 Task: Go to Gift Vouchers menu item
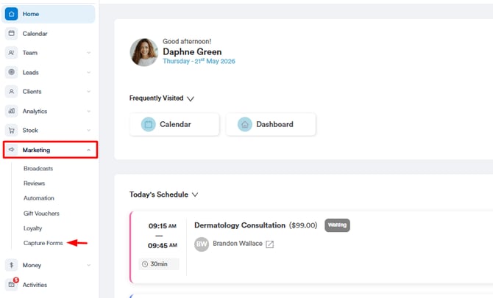(x=41, y=214)
